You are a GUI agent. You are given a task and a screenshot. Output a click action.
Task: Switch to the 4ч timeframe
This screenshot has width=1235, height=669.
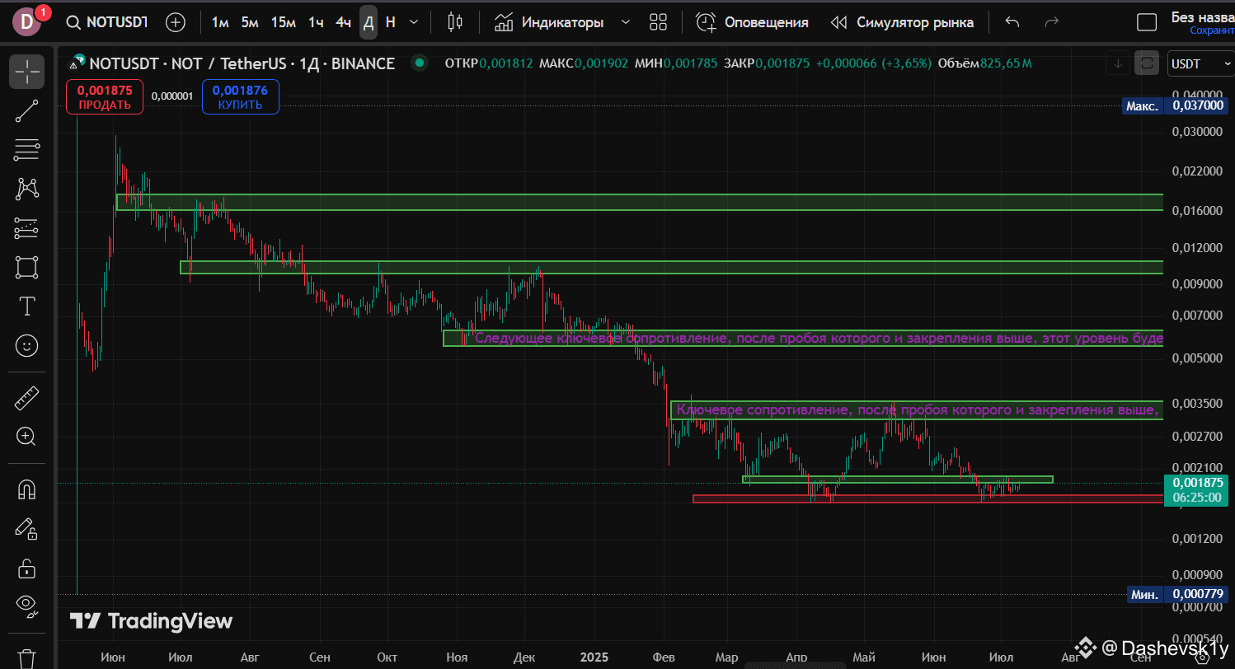343,22
